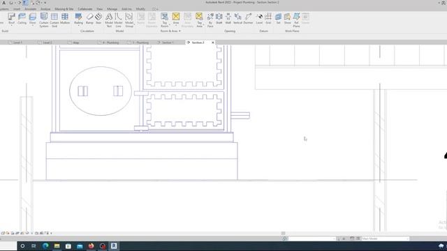Select the Curtain System tool

(x=44, y=20)
